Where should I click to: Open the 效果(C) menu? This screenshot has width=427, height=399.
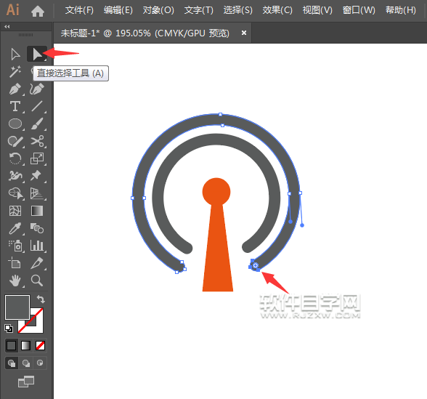277,10
